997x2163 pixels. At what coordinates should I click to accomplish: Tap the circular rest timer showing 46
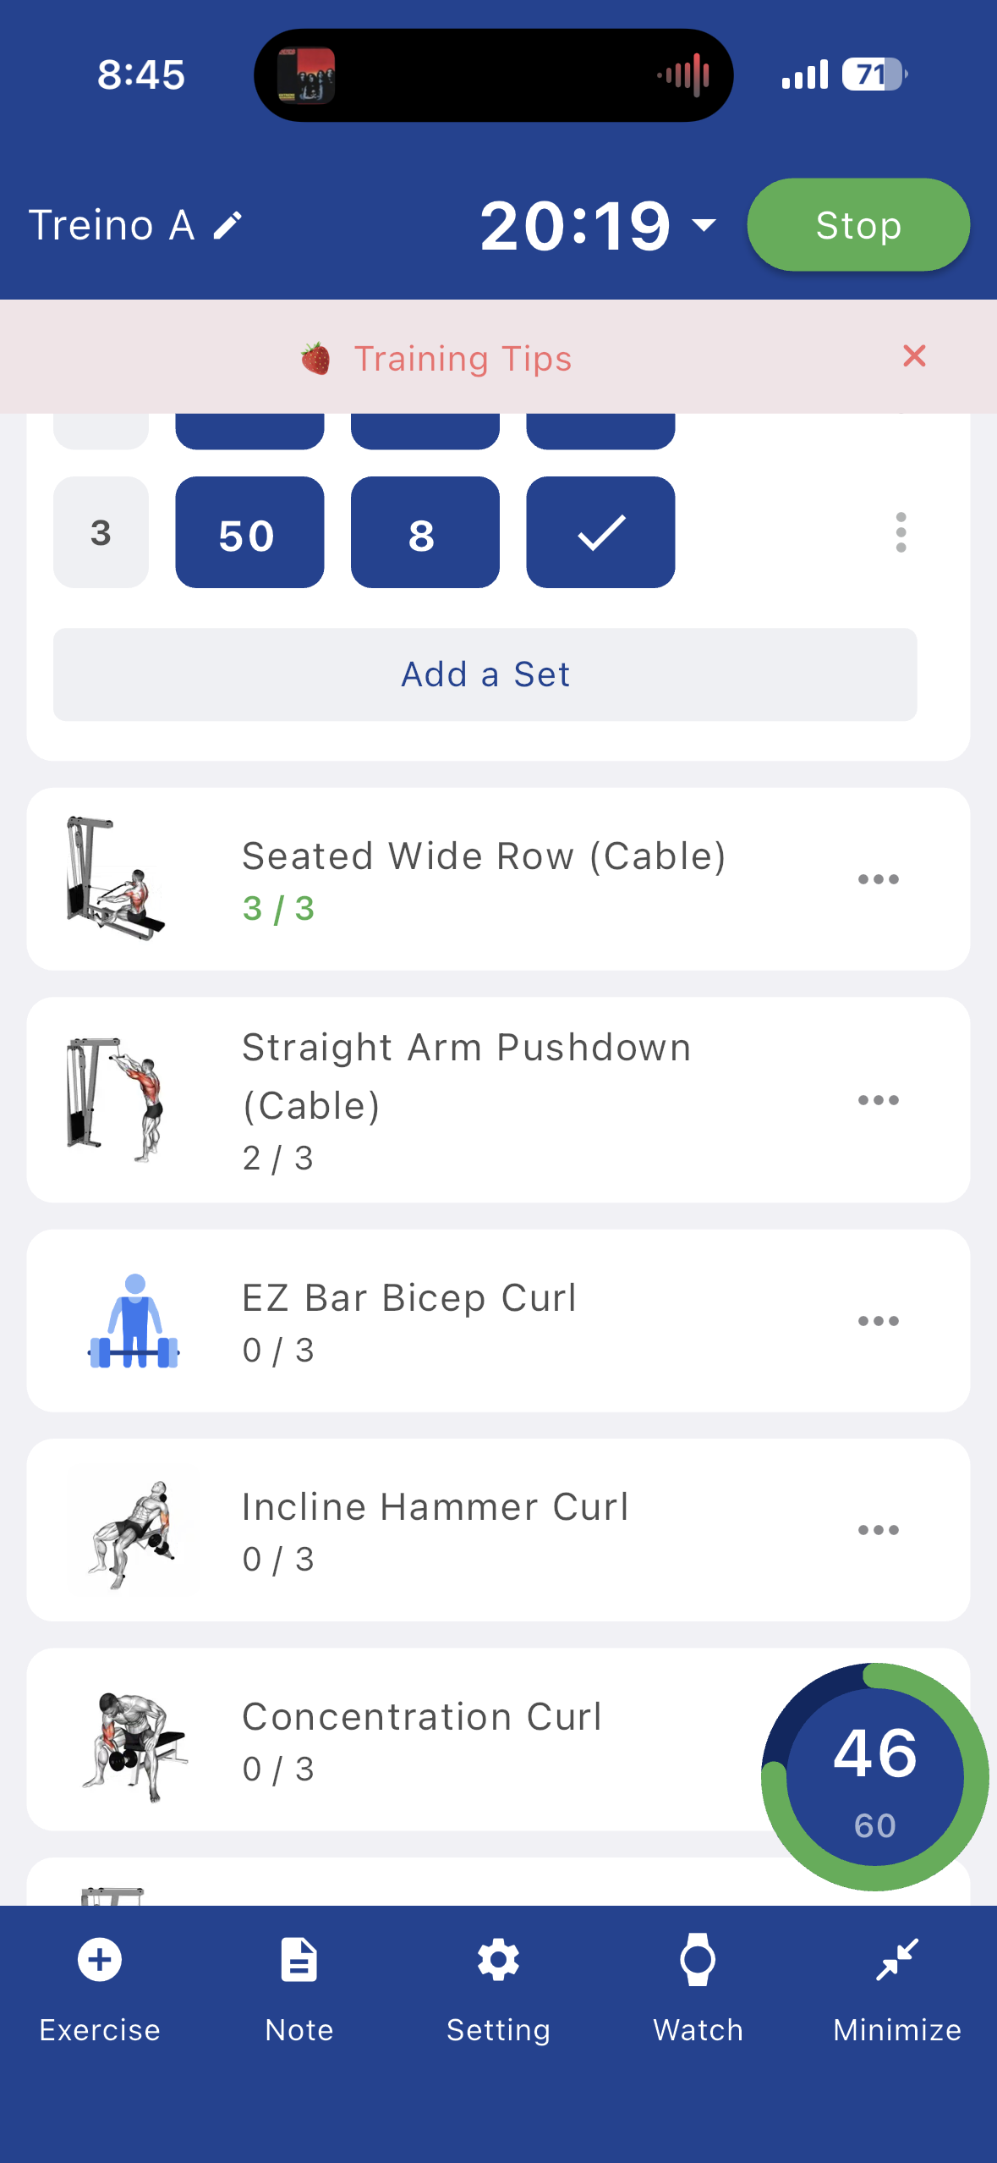click(874, 1776)
